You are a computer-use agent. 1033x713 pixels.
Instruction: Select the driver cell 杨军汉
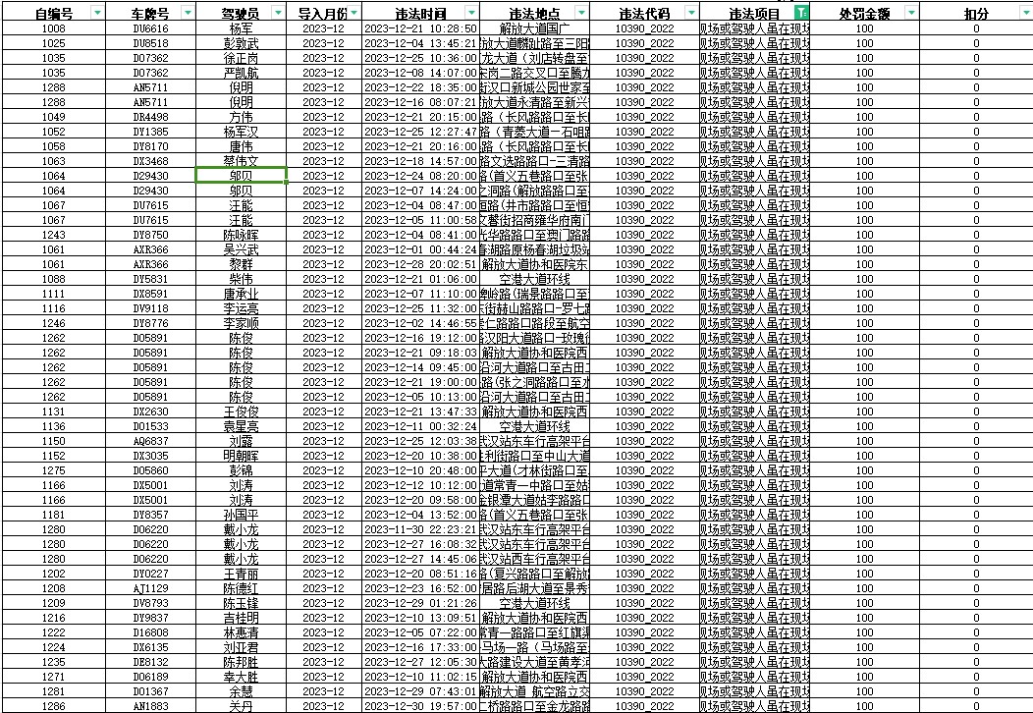pos(242,132)
